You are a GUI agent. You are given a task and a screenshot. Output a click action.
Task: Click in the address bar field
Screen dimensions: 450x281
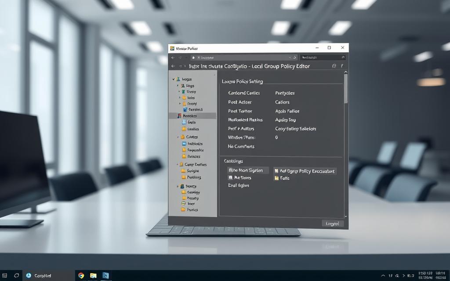tap(244, 58)
